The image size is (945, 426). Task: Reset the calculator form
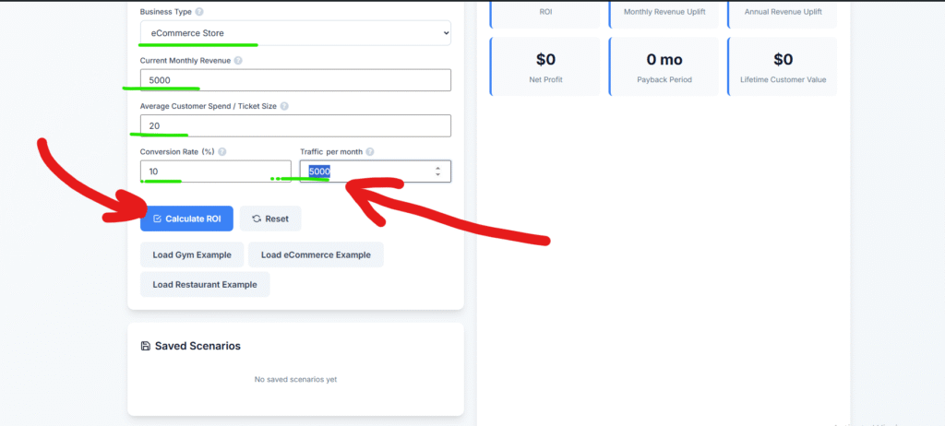(x=270, y=219)
